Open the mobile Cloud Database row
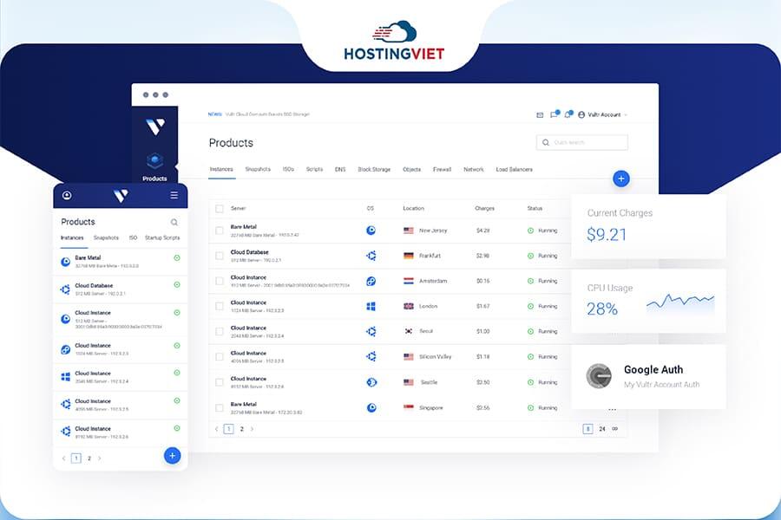 121,289
